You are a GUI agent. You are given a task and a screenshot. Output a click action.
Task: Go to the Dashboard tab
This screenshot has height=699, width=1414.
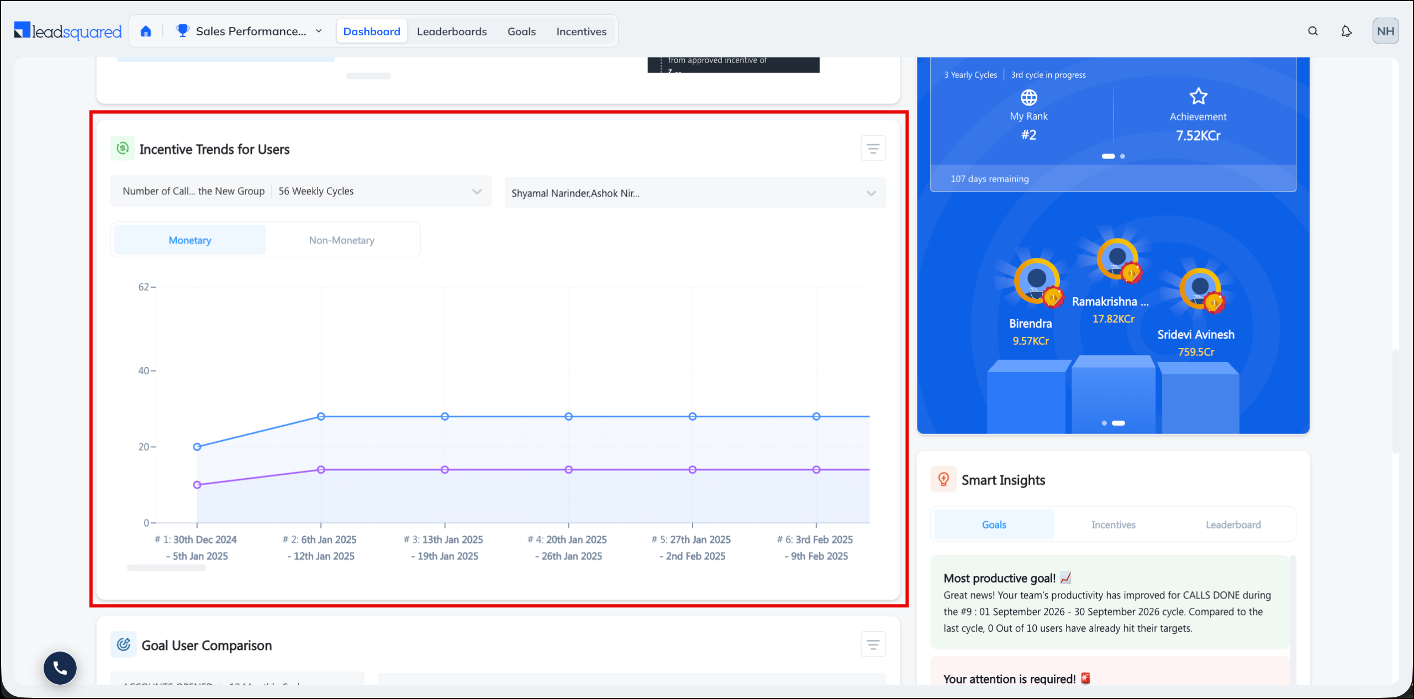372,31
